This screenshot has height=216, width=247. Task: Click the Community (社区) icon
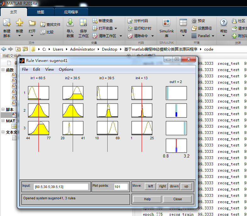[x=234, y=21]
